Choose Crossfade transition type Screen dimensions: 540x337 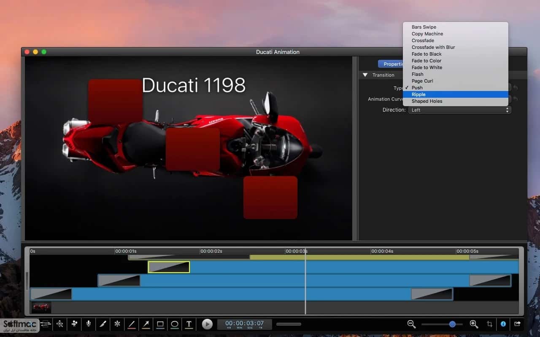pos(456,40)
